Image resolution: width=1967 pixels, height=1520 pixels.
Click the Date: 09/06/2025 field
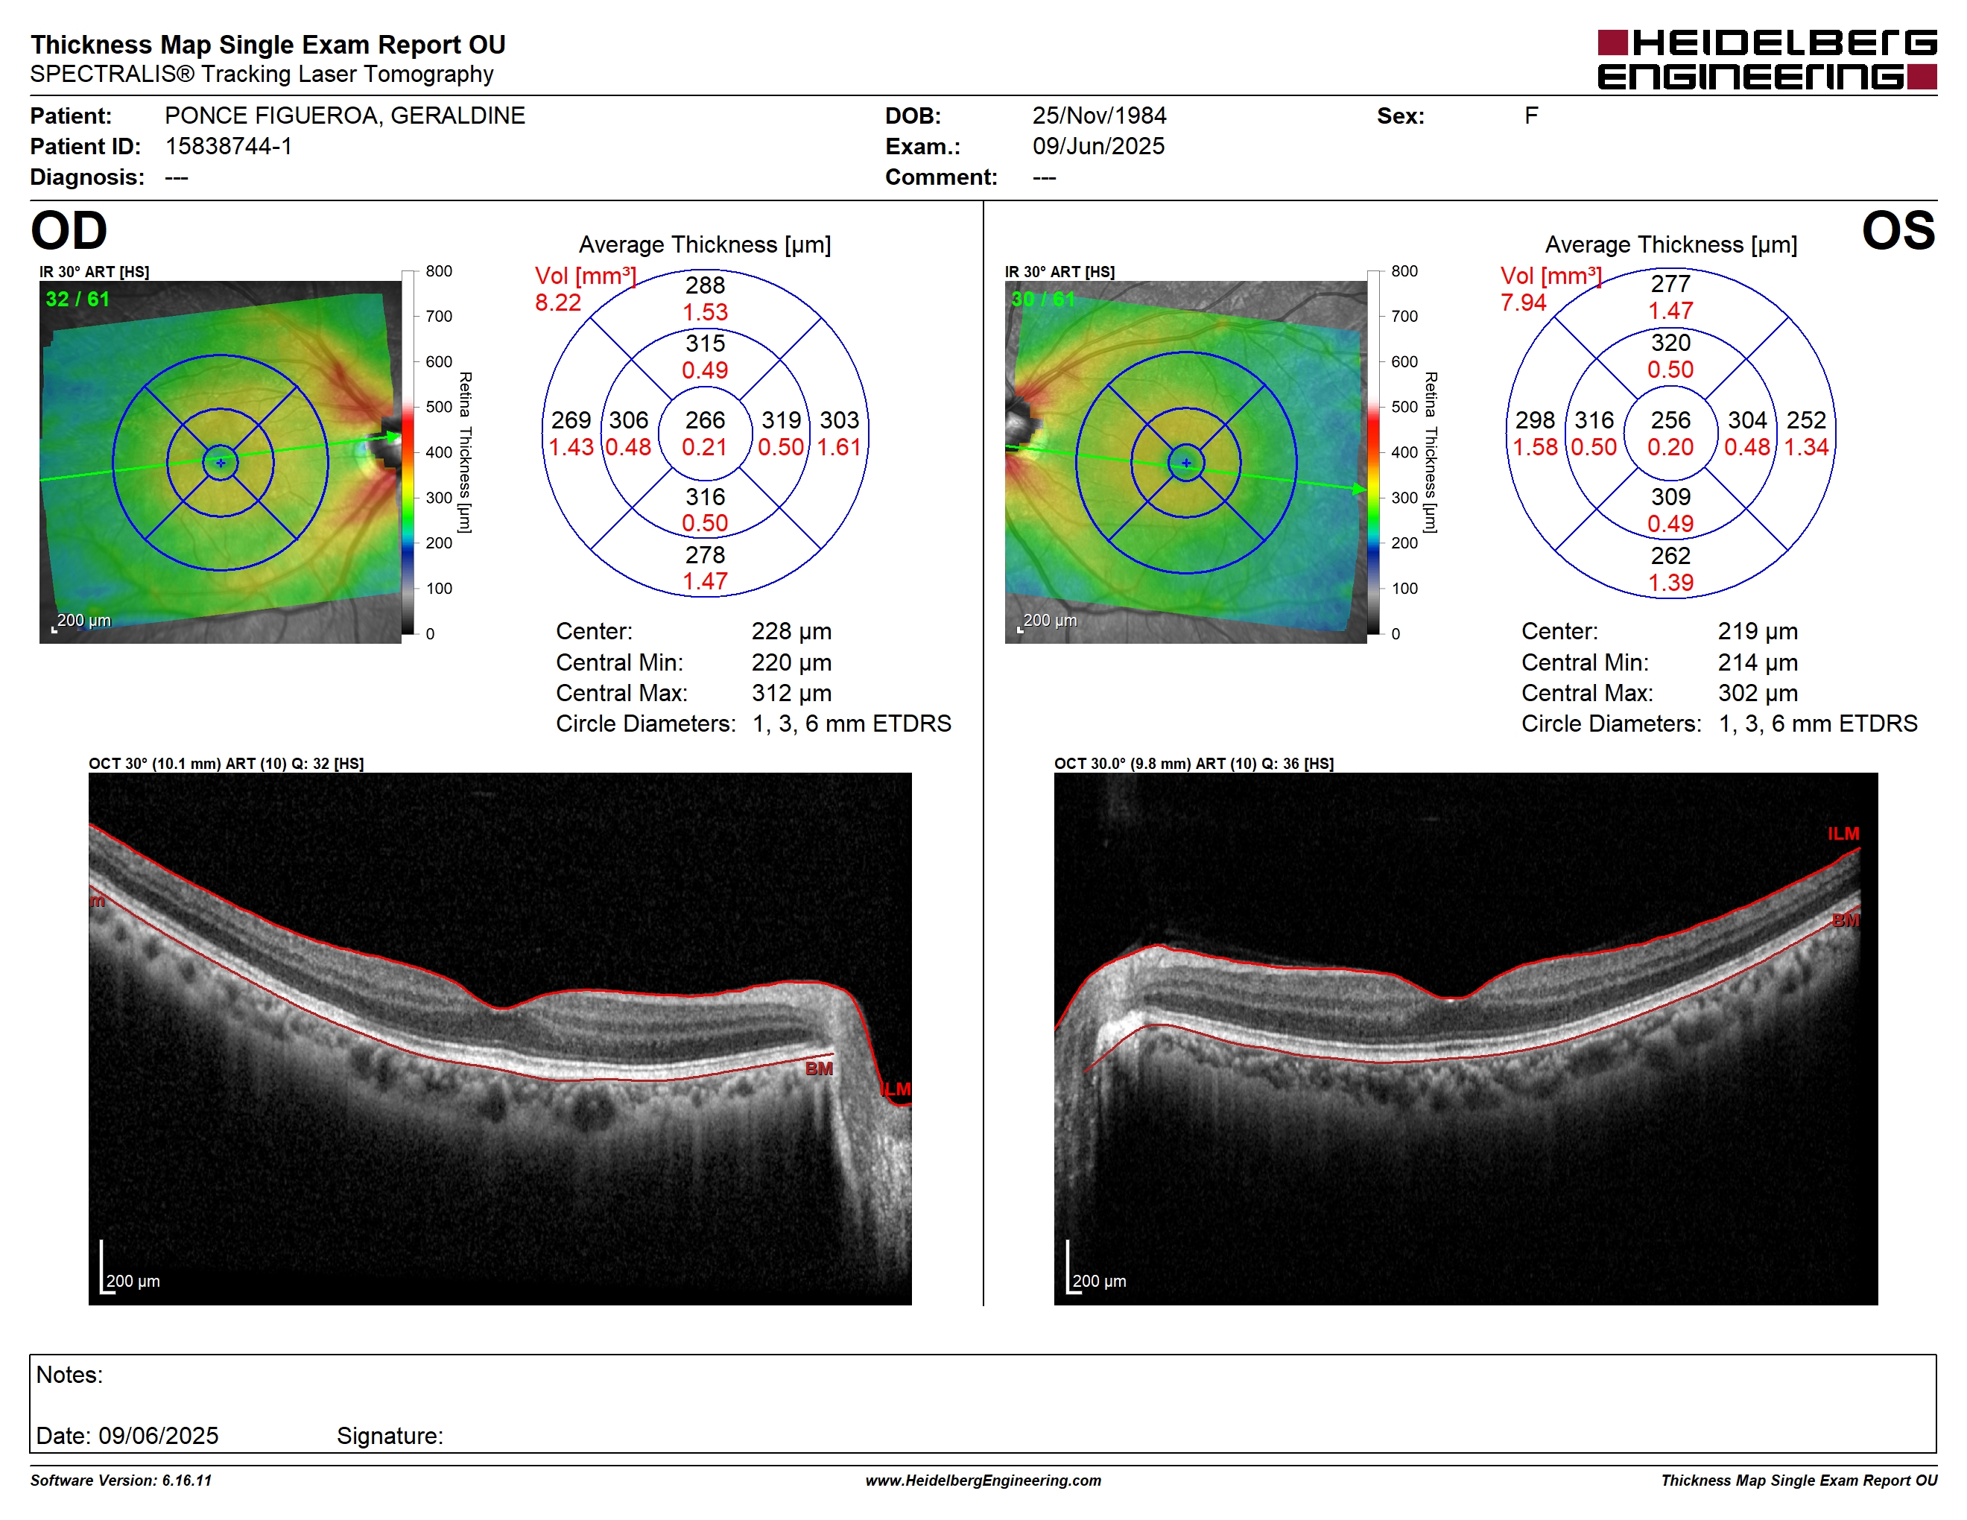[x=127, y=1435]
